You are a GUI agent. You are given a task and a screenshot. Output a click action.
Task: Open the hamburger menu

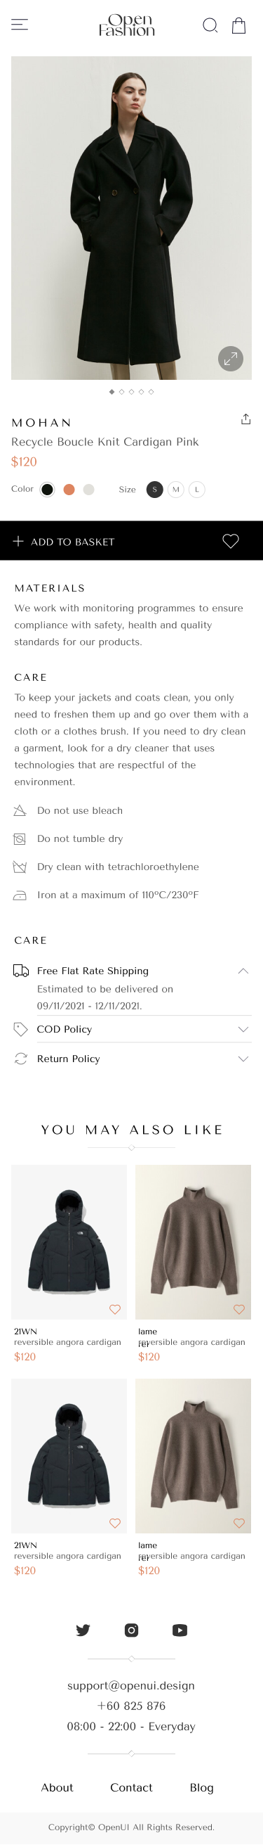coord(20,25)
